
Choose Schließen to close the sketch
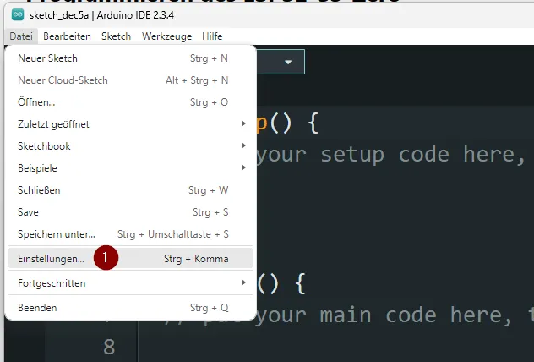[x=39, y=190]
